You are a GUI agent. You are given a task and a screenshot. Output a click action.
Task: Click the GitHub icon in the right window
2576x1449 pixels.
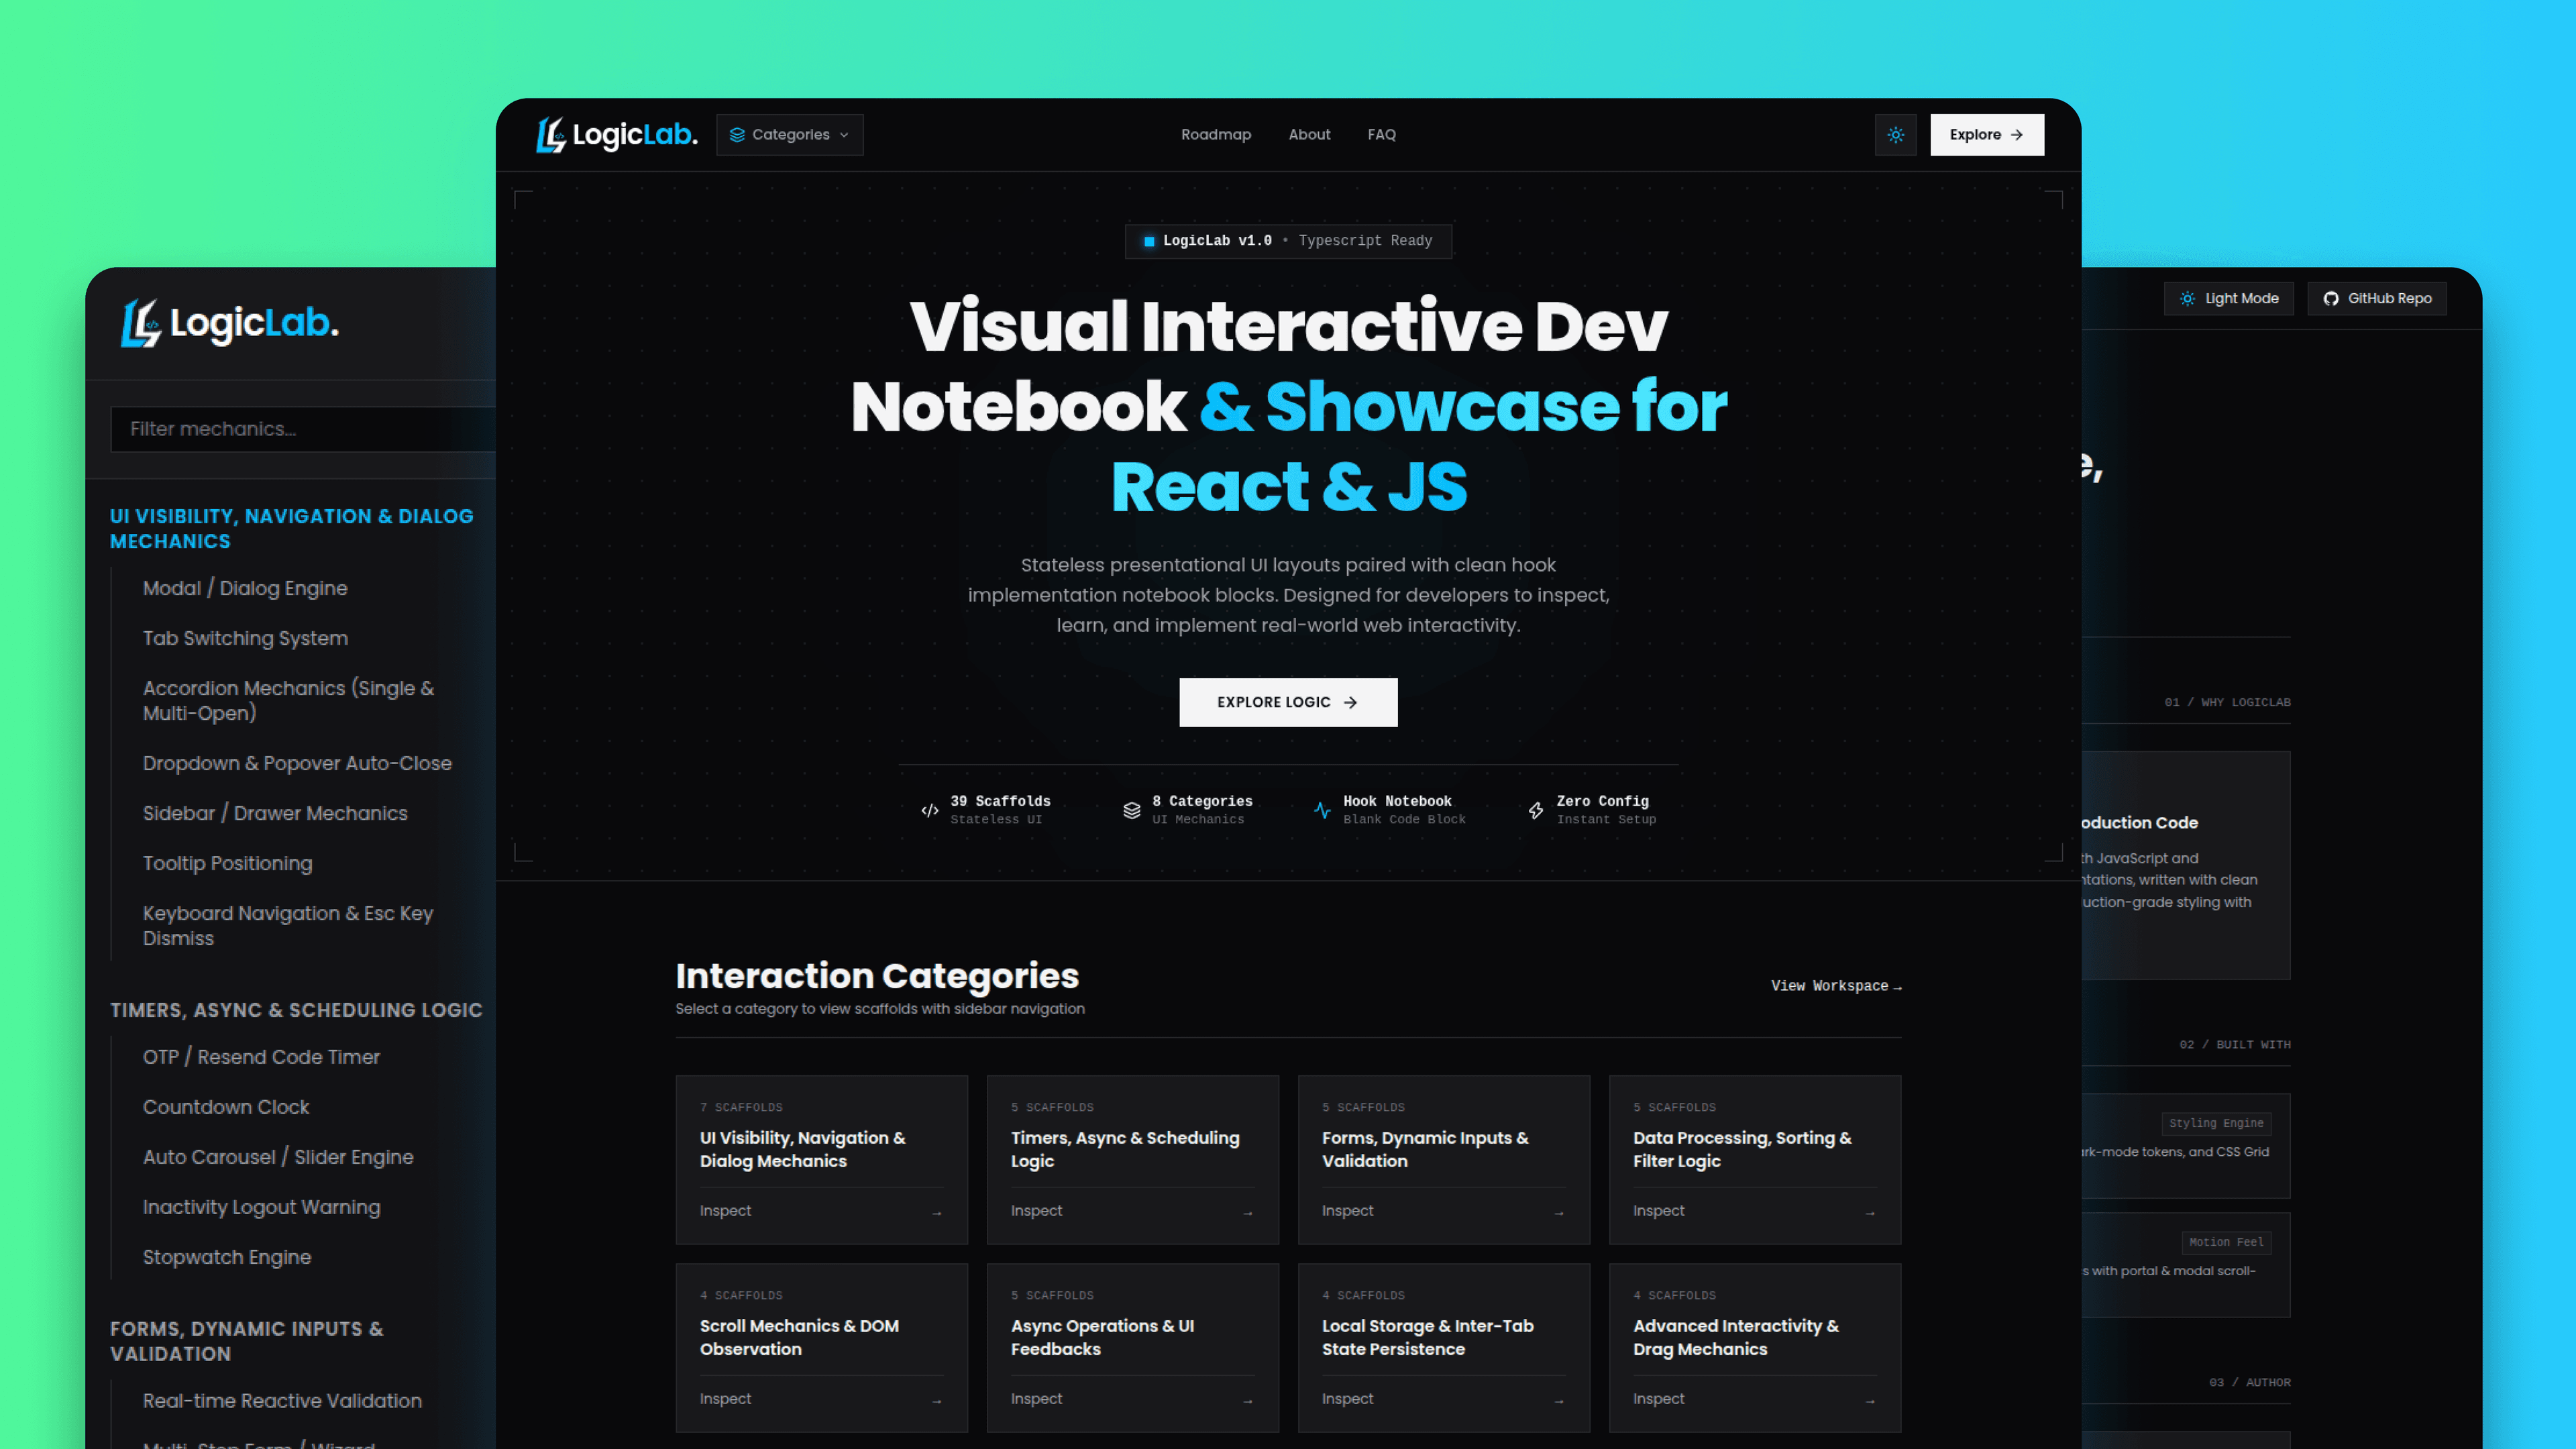[2331, 298]
